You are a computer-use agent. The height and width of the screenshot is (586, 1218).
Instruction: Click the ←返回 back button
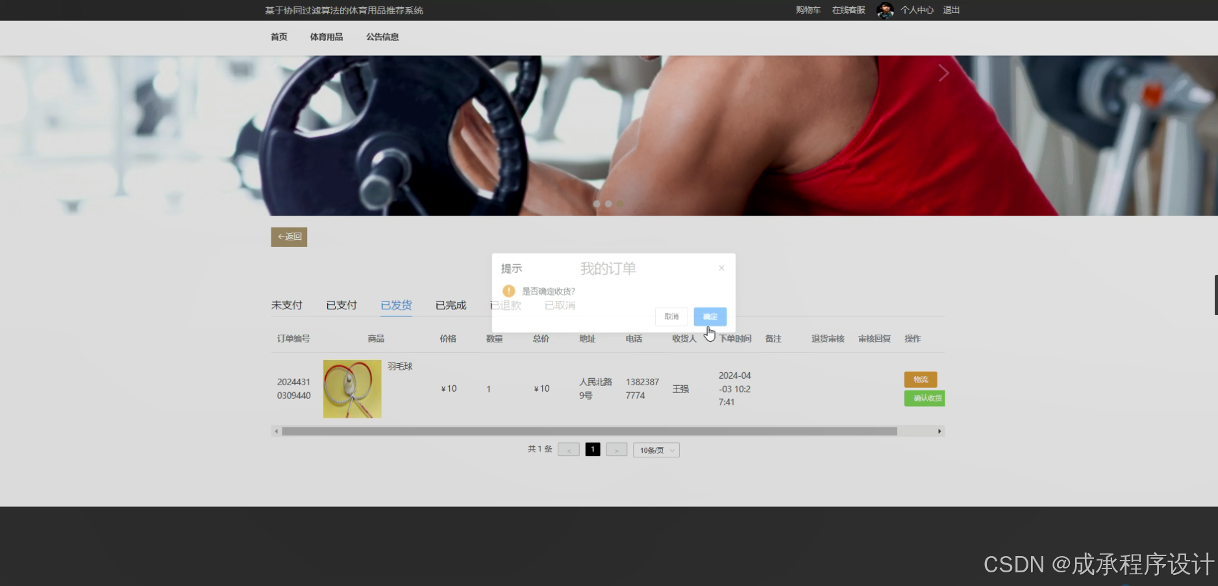pos(289,237)
